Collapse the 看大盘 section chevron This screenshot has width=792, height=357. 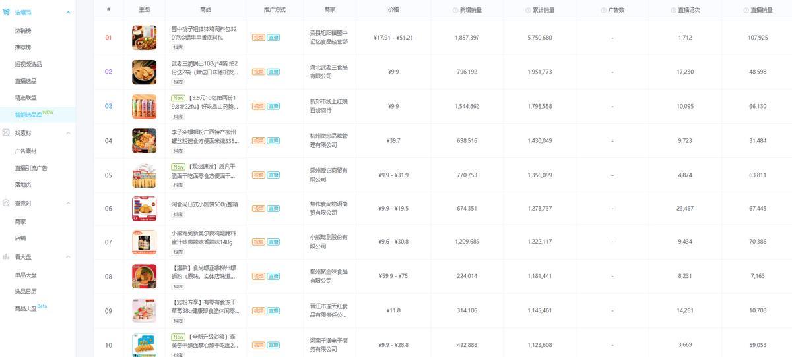[x=67, y=256]
